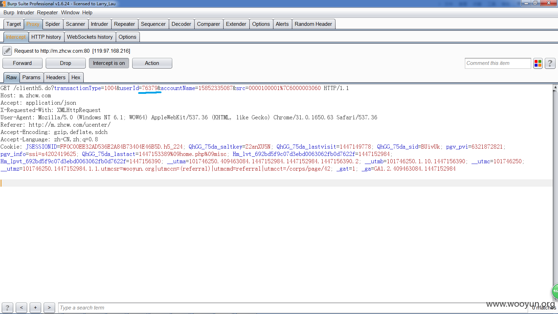Maximize the Burp Suite window
The image size is (558, 314).
[535, 3]
